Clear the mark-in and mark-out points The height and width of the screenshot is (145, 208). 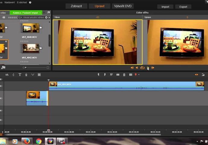tap(111, 75)
